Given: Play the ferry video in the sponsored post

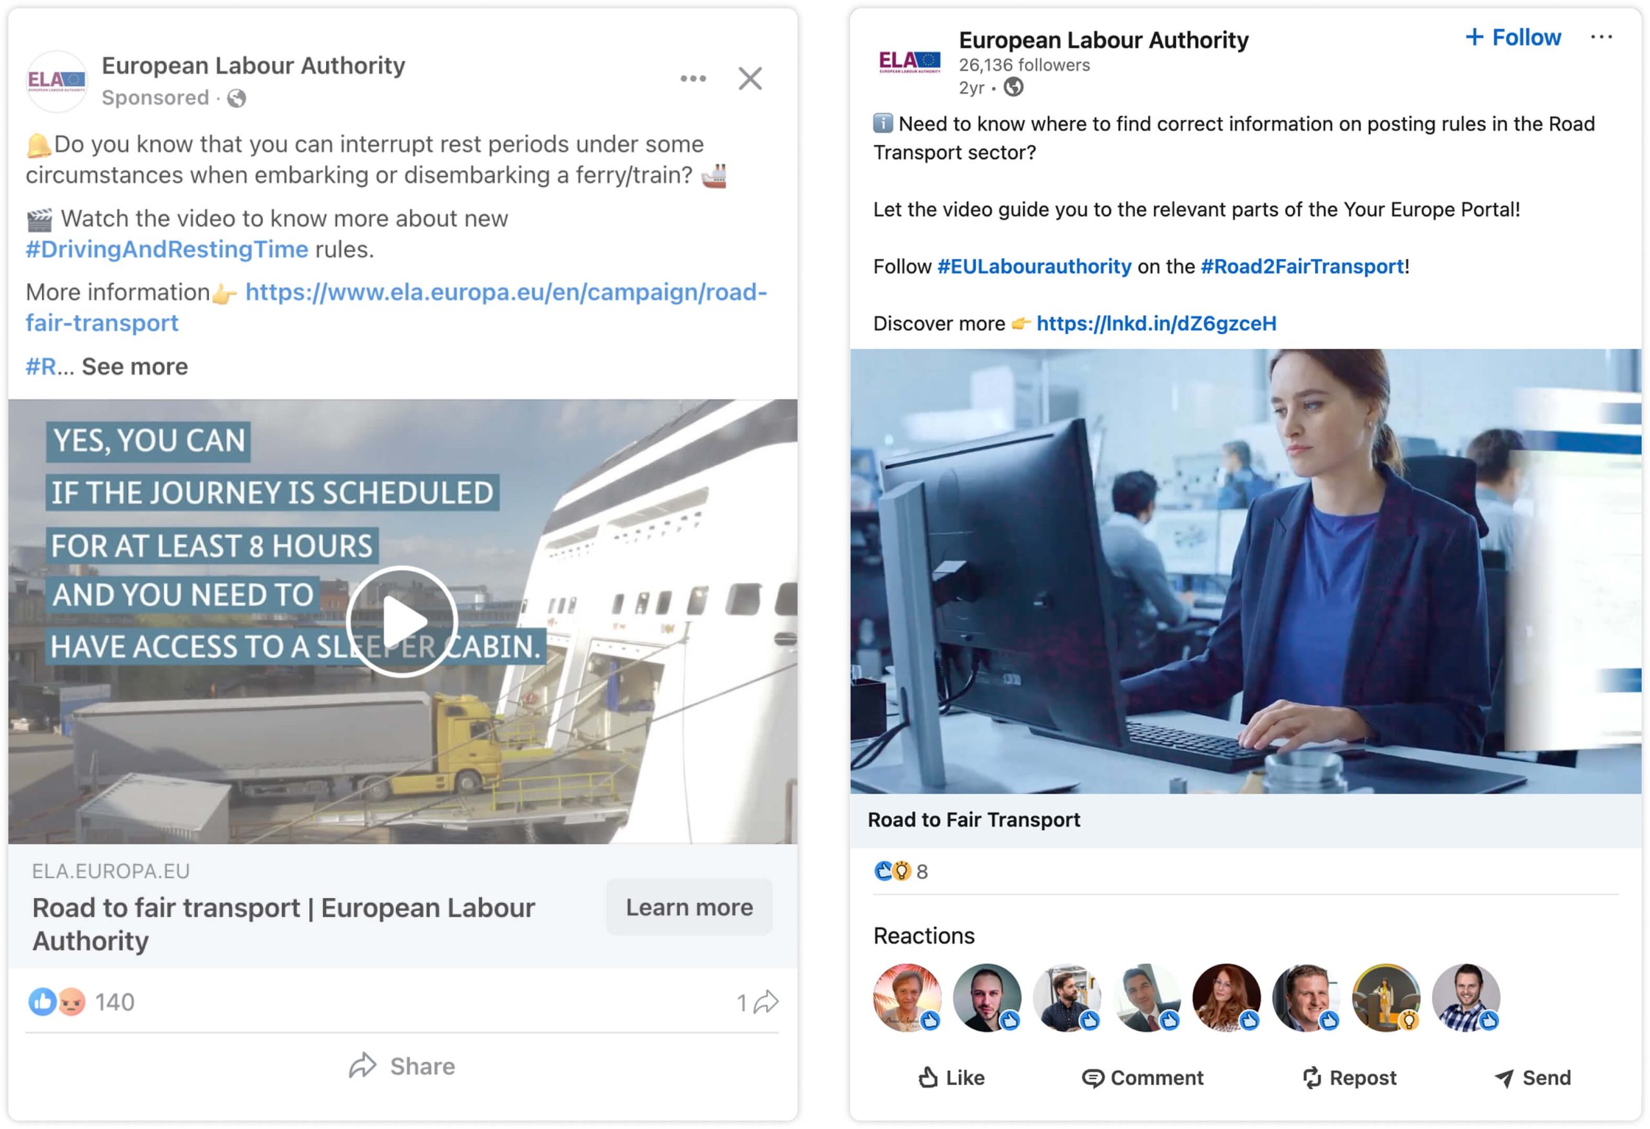Looking at the screenshot, I should [x=402, y=622].
